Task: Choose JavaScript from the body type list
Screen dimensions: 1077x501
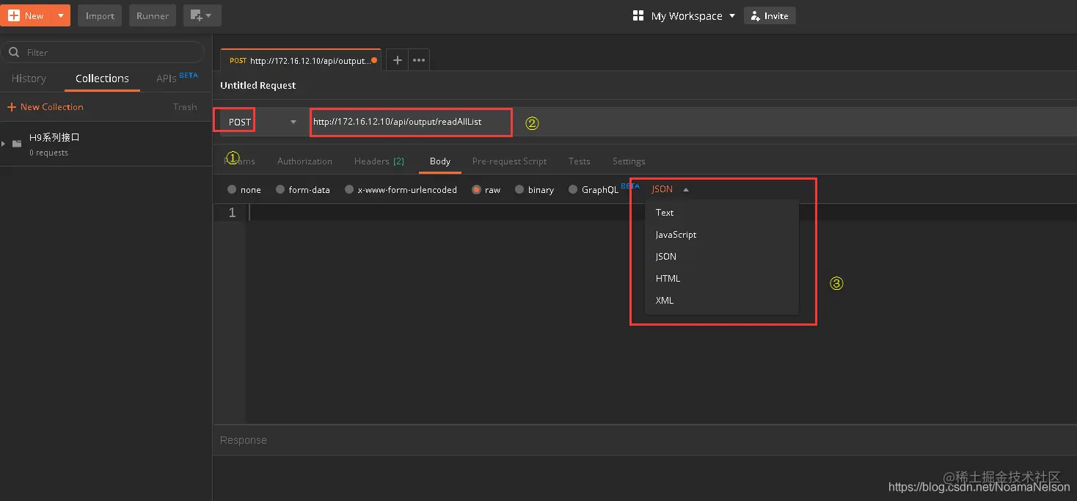Action: point(721,235)
